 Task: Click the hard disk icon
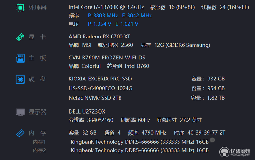tap(20, 79)
